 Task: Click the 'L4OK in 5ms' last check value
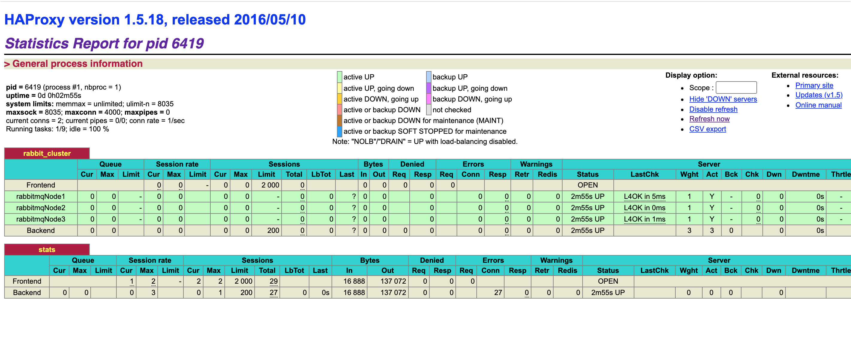(645, 196)
